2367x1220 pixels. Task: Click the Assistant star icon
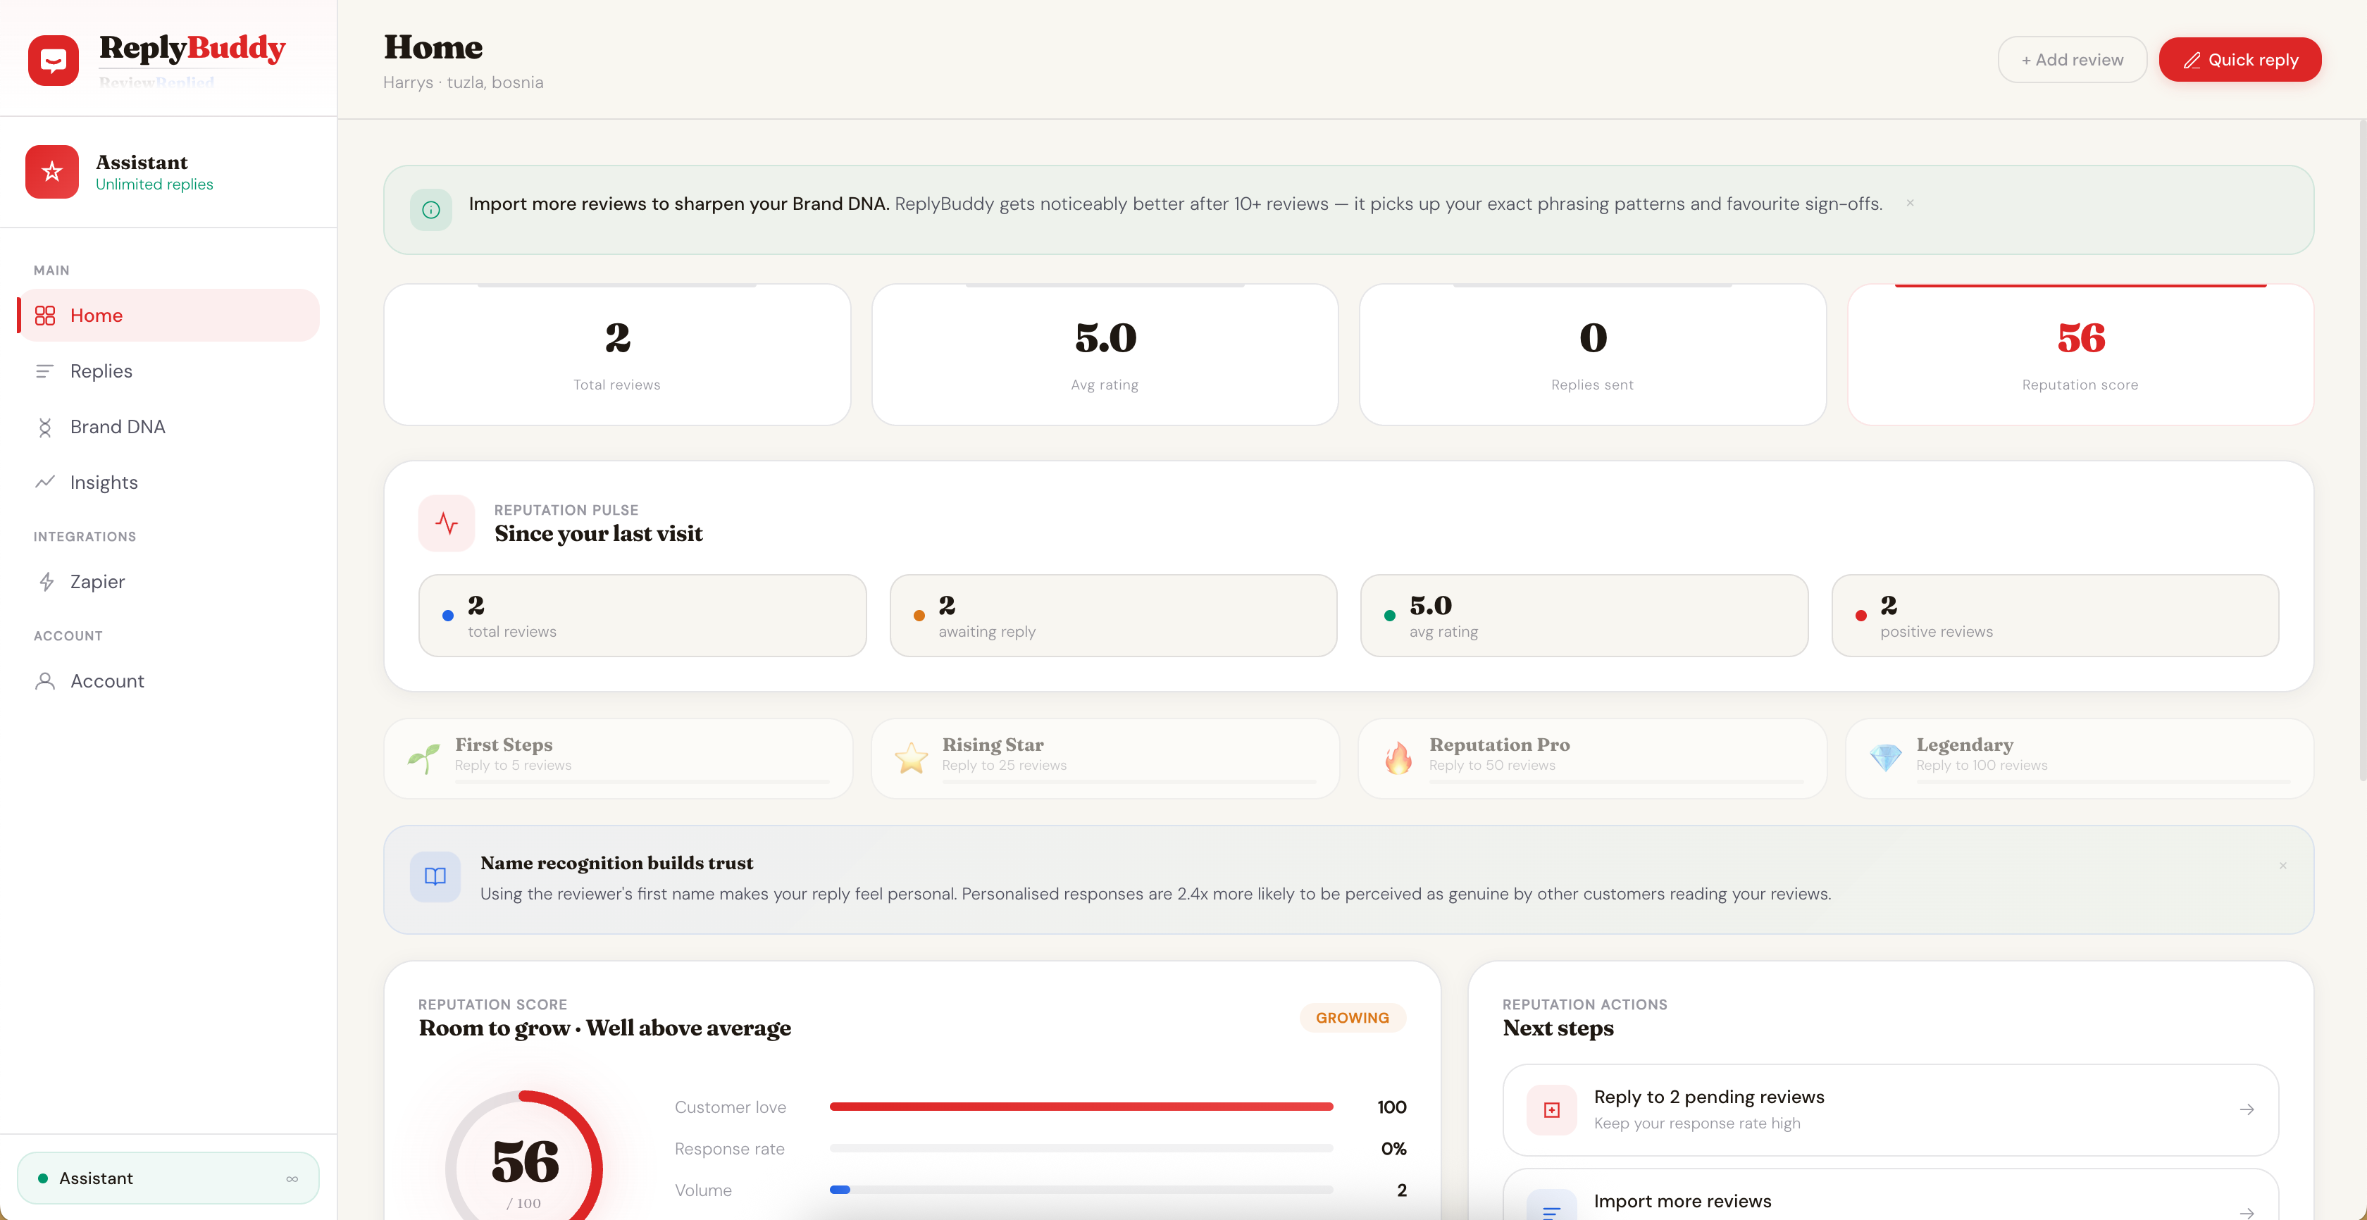(x=52, y=172)
